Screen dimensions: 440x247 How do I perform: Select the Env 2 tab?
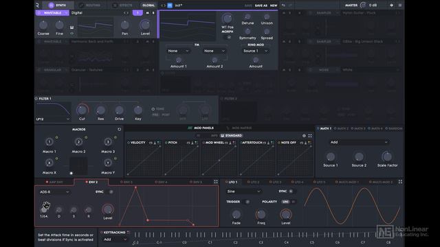point(91,182)
